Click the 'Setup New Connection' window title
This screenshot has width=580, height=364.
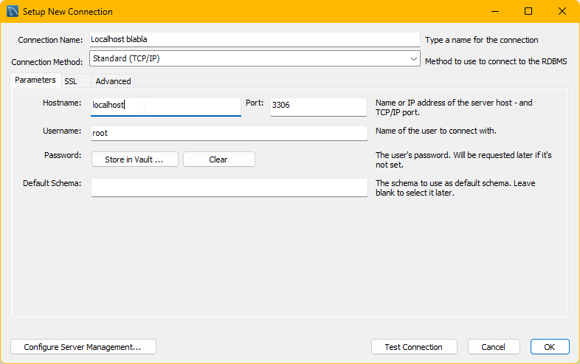(68, 12)
